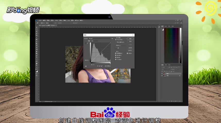Image resolution: width=221 pixels, height=123 pixels.
Task: Open the Filter menu
Action: [65, 20]
